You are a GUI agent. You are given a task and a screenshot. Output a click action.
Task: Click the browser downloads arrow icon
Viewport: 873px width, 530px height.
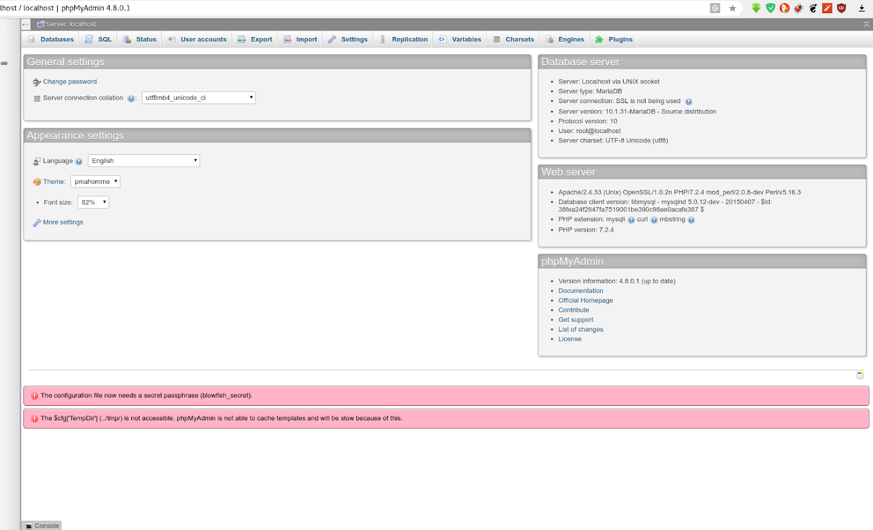(862, 8)
